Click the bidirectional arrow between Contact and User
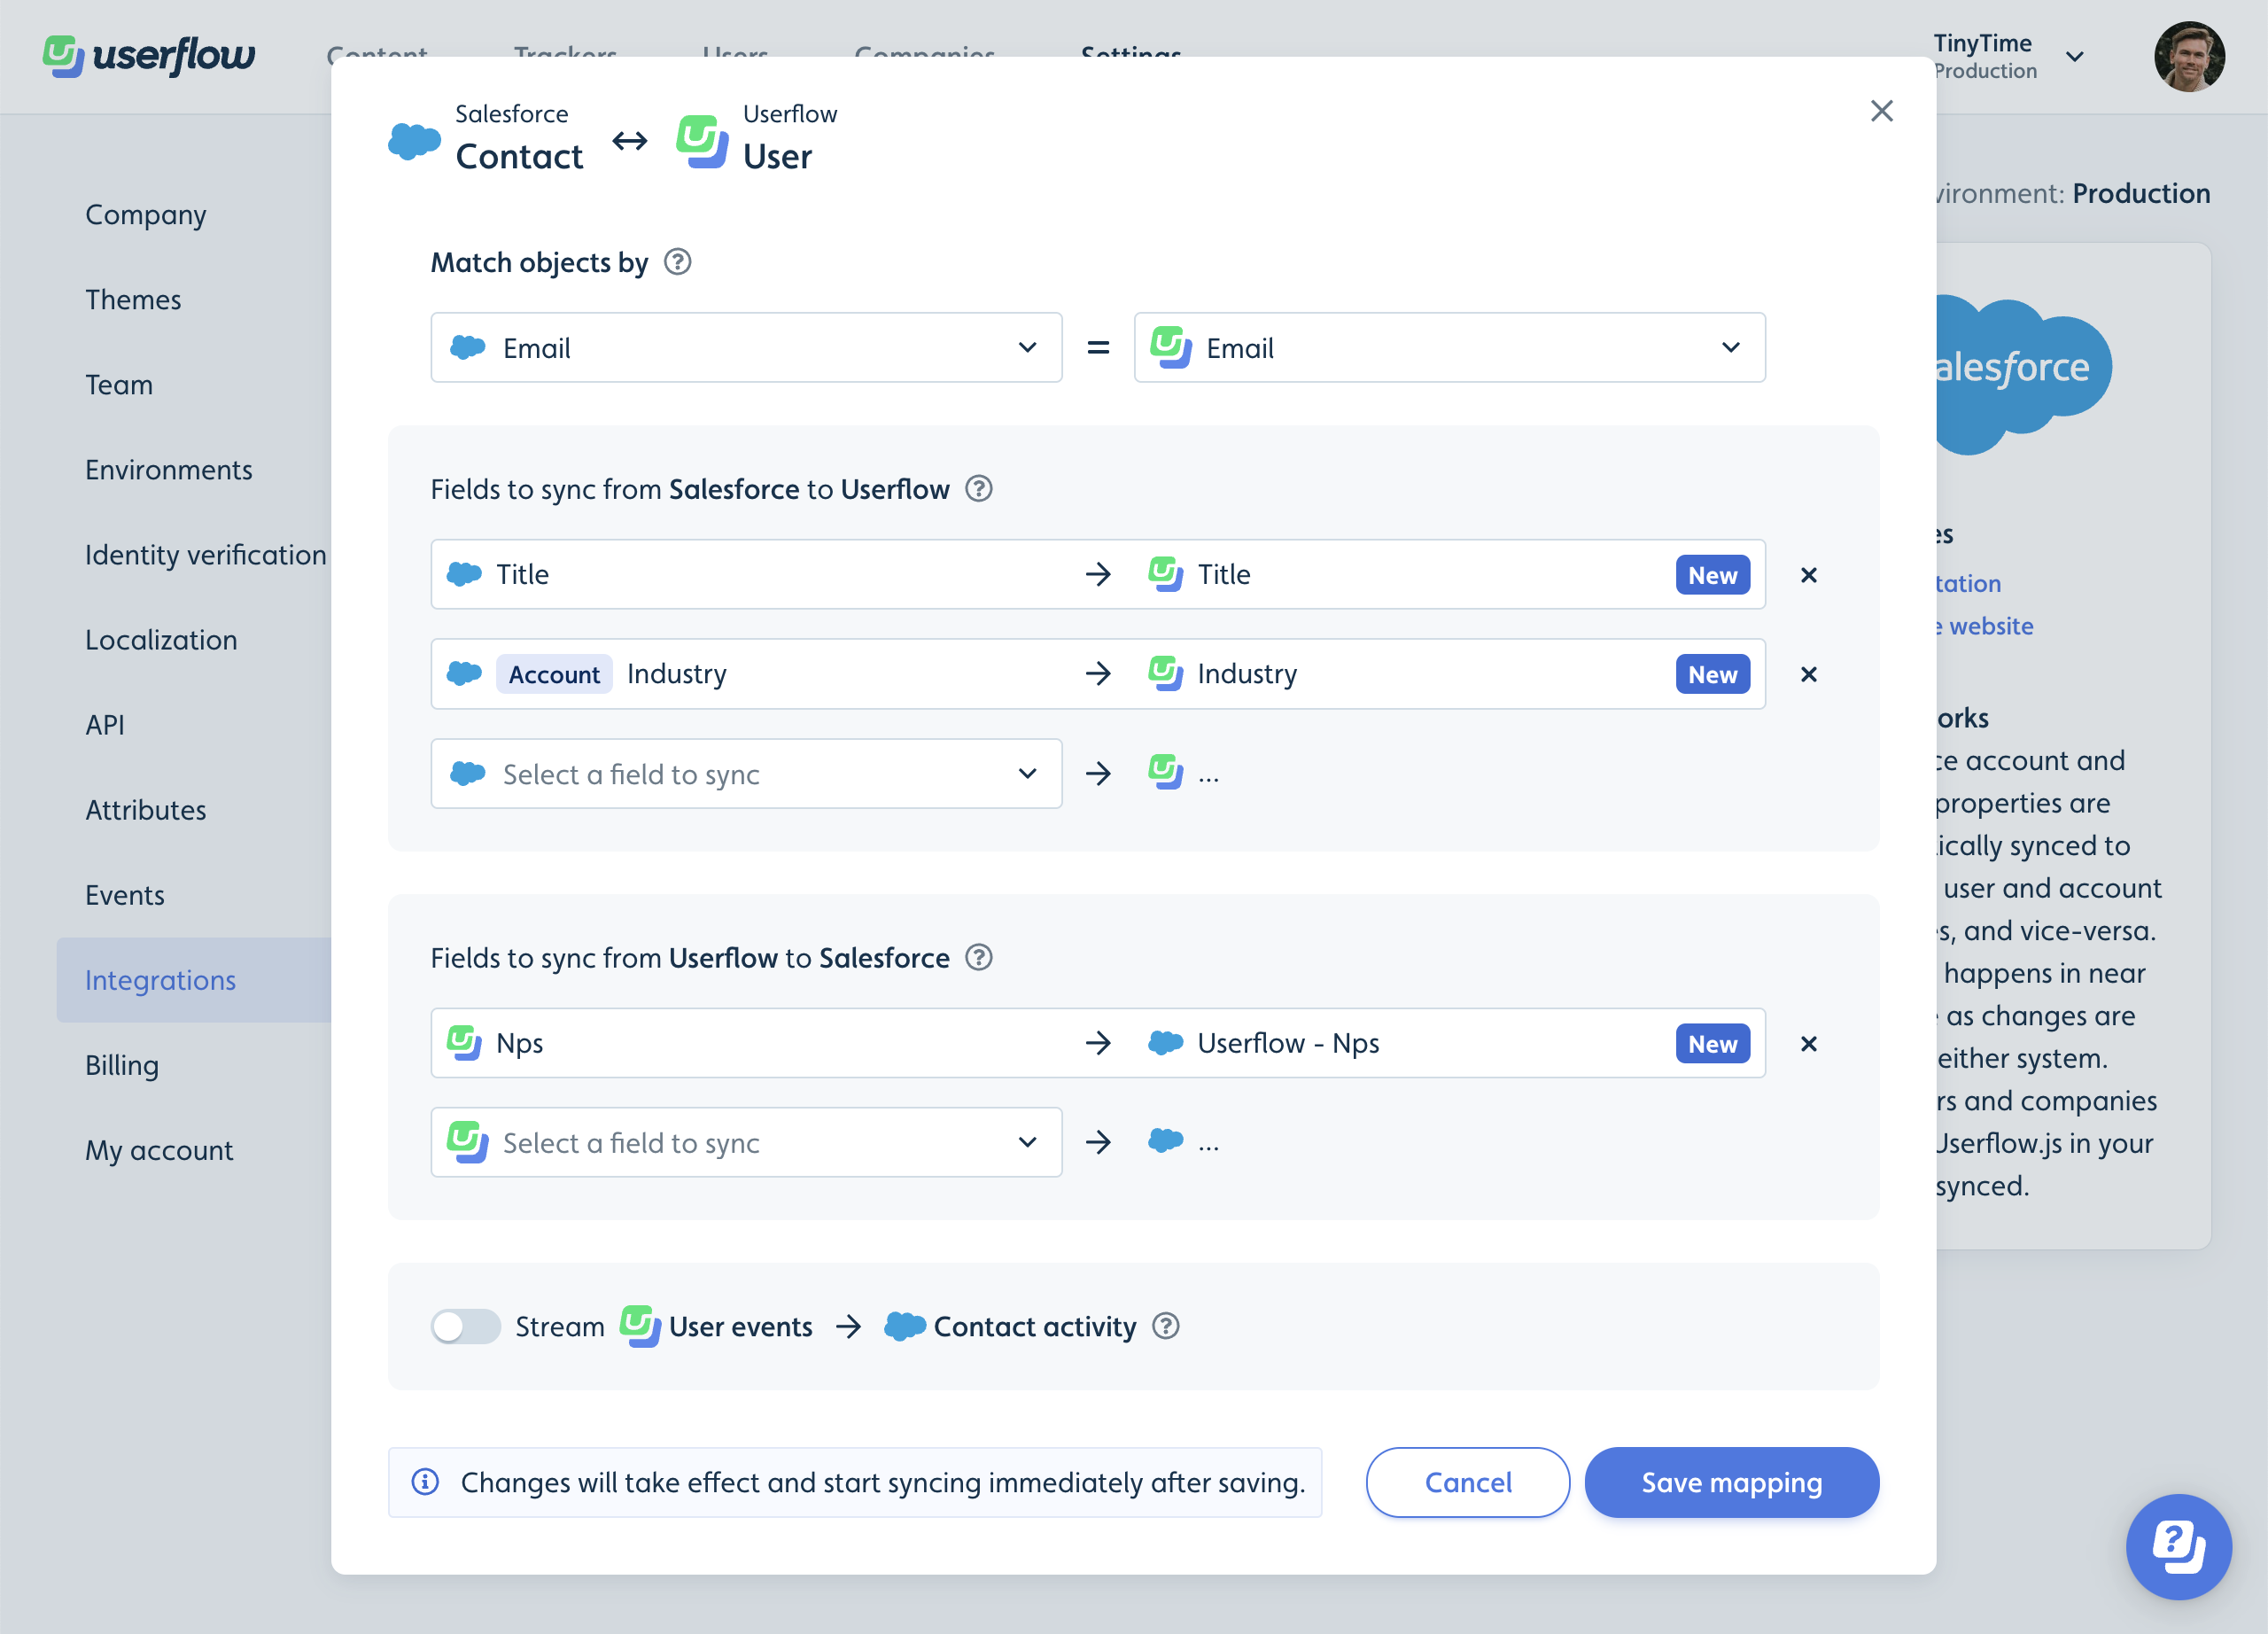The width and height of the screenshot is (2268, 1634). click(x=629, y=141)
